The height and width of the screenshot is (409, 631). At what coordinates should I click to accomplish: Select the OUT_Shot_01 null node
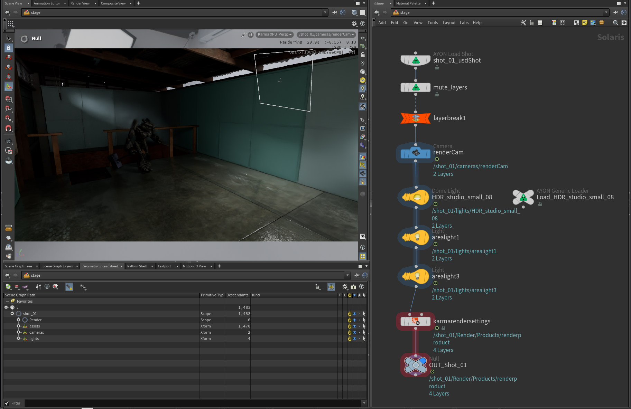tap(416, 365)
